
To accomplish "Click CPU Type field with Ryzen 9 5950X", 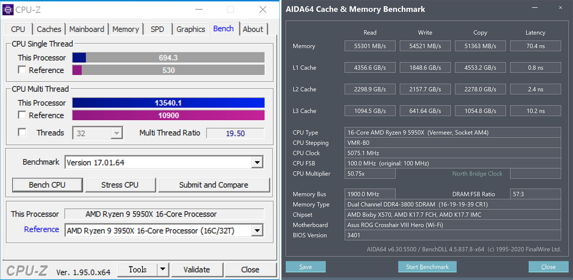I will [x=453, y=132].
